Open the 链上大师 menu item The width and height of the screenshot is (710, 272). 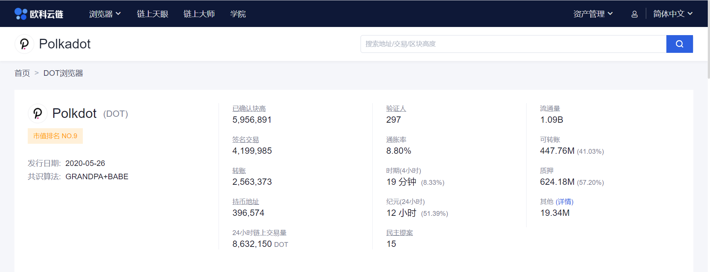click(199, 14)
